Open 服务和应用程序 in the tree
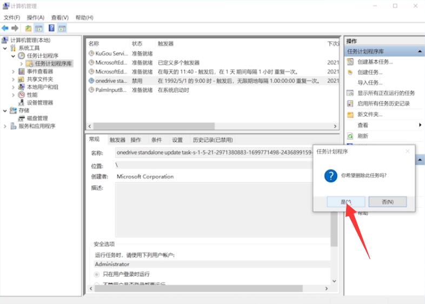The width and height of the screenshot is (425, 304). click(x=37, y=126)
